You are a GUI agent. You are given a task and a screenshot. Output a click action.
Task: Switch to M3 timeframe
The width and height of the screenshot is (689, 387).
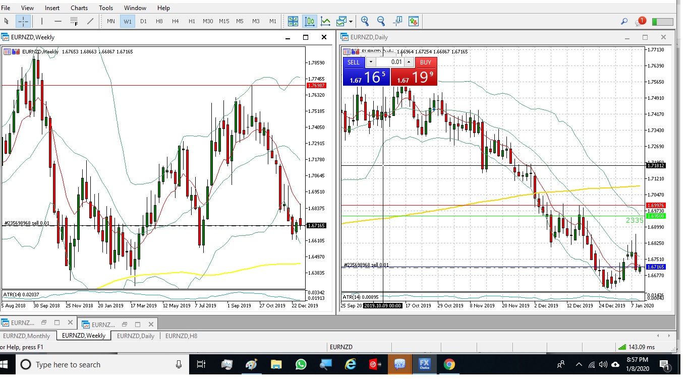point(256,21)
